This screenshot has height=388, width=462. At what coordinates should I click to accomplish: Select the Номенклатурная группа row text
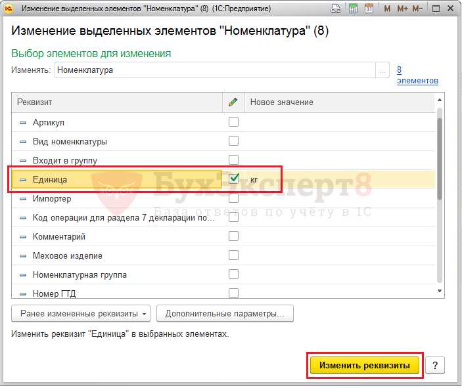point(80,274)
